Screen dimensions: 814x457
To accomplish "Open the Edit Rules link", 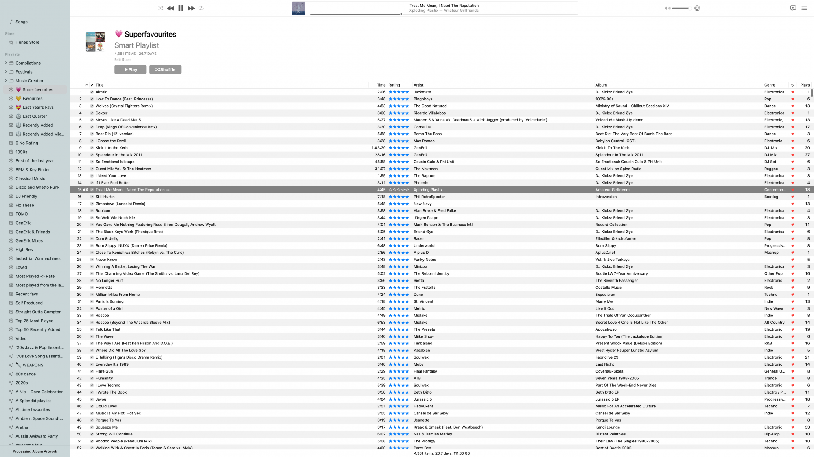I will point(123,60).
